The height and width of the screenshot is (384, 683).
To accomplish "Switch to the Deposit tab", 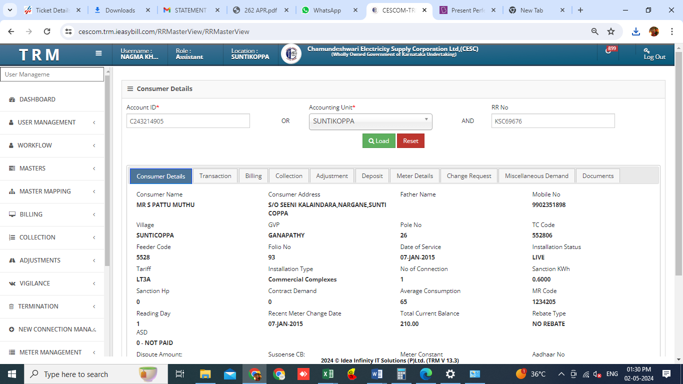I will [x=372, y=176].
